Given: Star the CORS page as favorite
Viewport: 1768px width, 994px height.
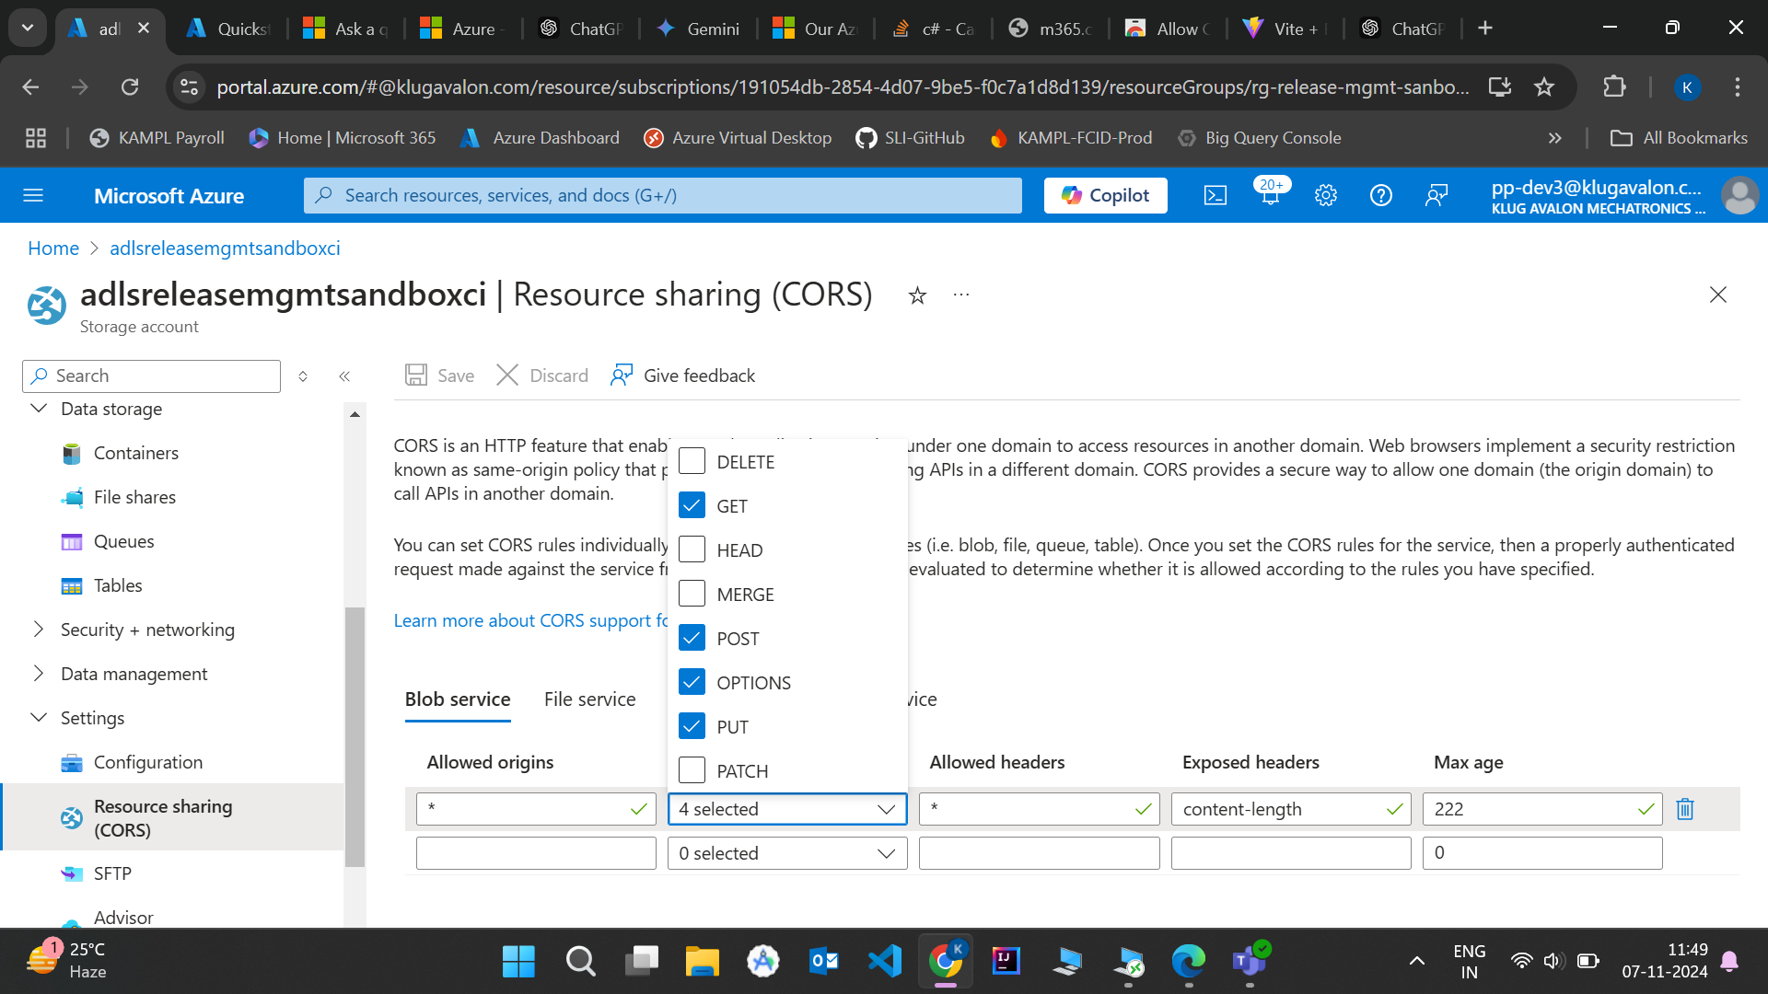Looking at the screenshot, I should [917, 295].
